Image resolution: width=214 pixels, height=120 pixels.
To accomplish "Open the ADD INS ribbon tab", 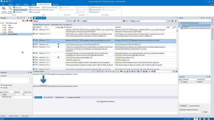I will click(56, 4).
